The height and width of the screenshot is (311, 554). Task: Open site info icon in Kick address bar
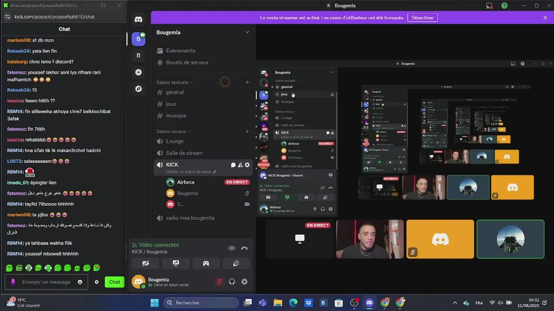pyautogui.click(x=7, y=16)
